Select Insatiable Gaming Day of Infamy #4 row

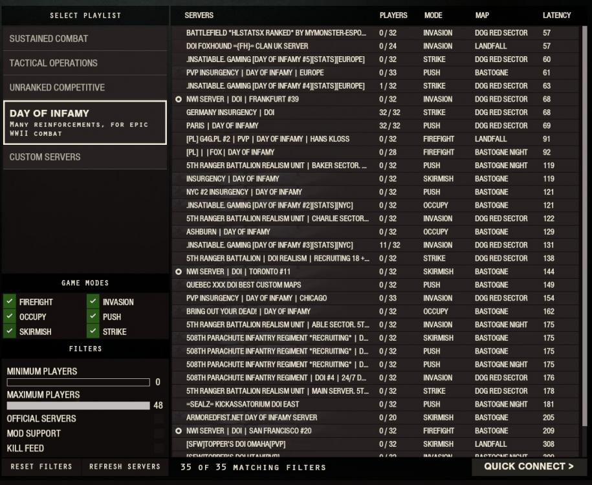[376, 86]
